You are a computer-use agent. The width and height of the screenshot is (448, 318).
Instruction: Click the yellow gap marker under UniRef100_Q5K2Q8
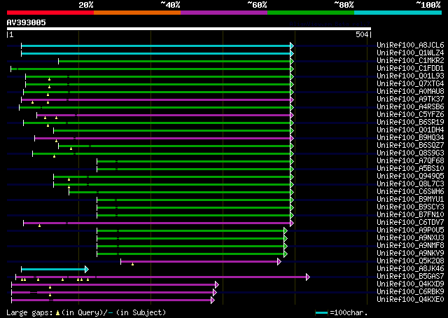pos(132,264)
